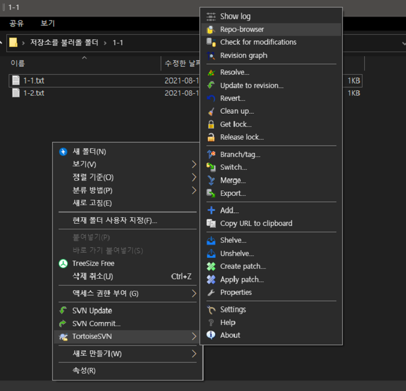
Task: Select SVN Commit... menu entry
Action: tap(96, 324)
